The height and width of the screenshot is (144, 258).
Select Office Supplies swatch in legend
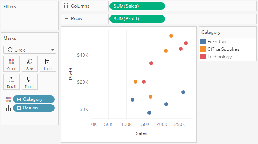203,49
